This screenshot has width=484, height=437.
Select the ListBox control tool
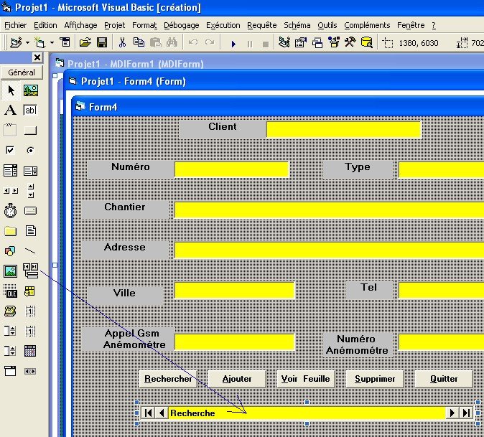point(30,171)
